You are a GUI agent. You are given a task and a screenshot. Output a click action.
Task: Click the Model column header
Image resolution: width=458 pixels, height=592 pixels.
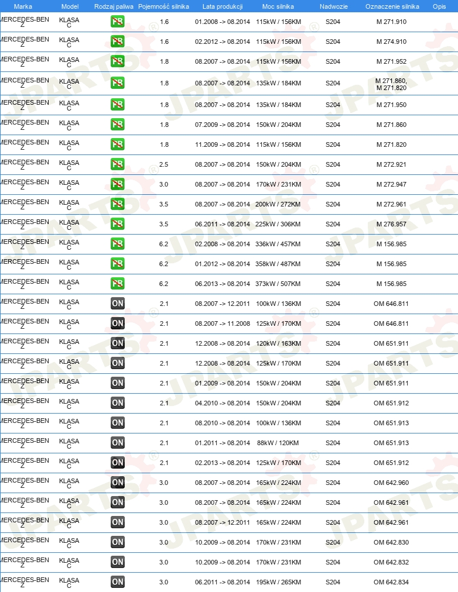coord(70,6)
